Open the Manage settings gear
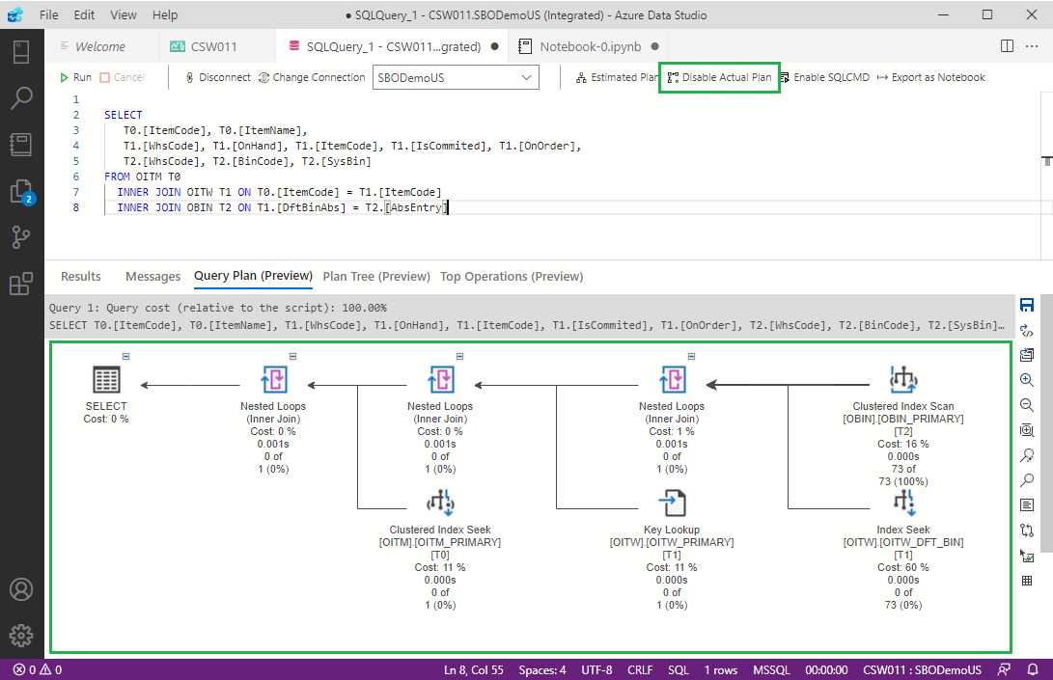The width and height of the screenshot is (1053, 680). pos(21,635)
